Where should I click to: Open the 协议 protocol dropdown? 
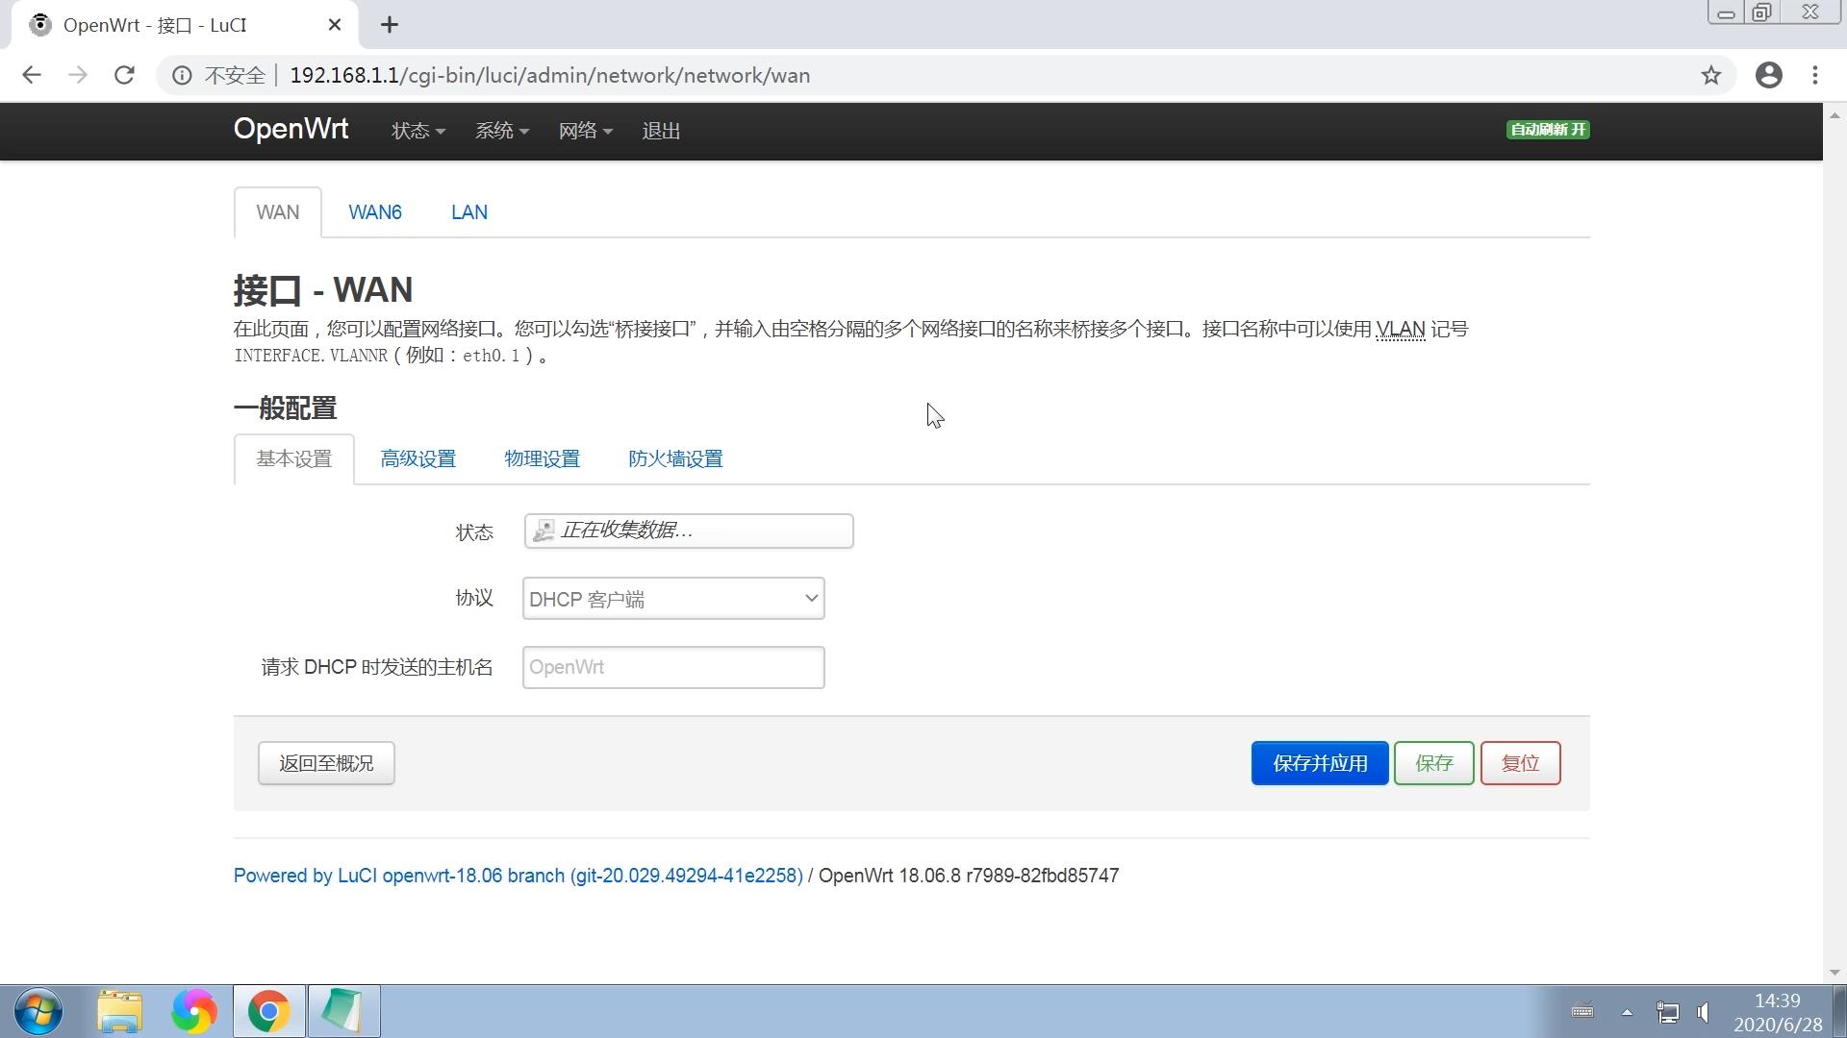tap(672, 598)
